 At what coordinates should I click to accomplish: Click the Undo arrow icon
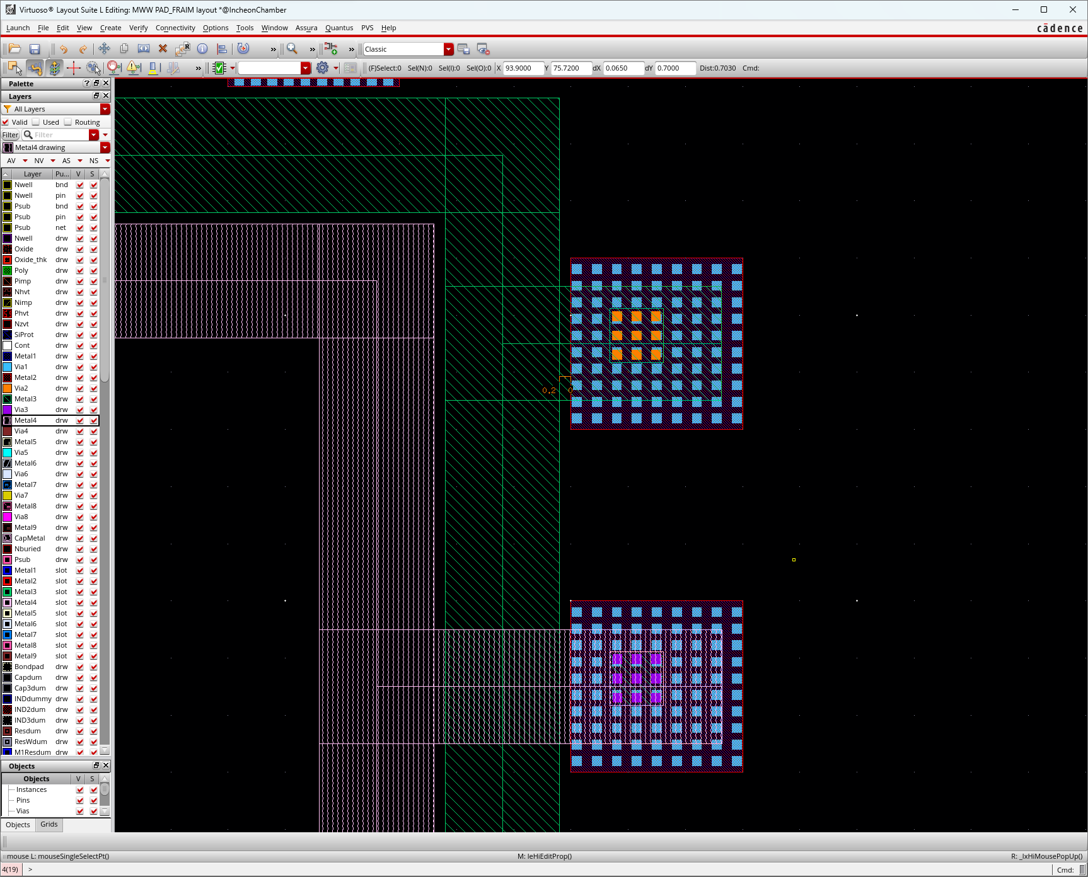pyautogui.click(x=64, y=49)
